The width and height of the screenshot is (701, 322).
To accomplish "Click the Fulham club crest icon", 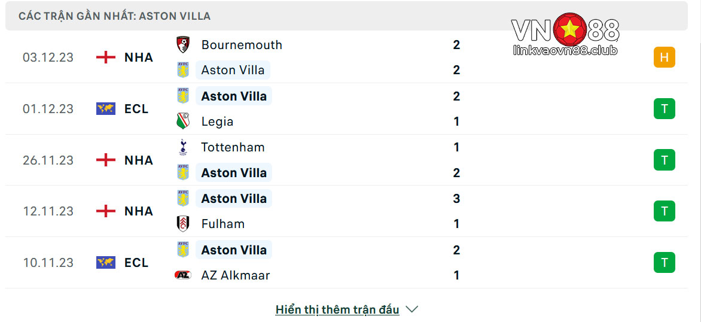I will point(183,224).
